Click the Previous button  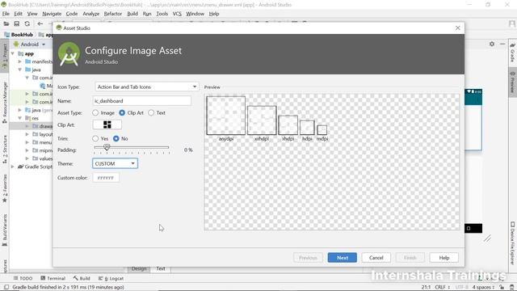308,258
